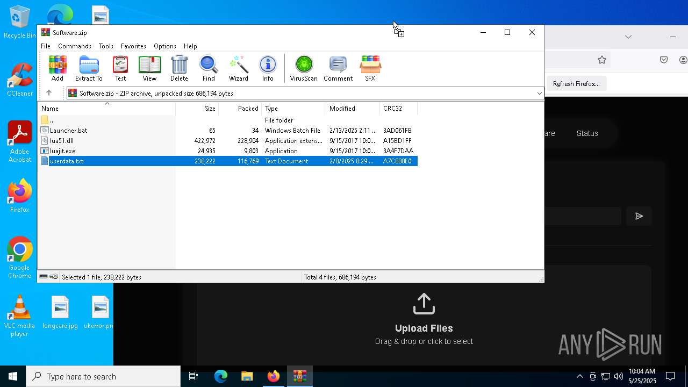The width and height of the screenshot is (688, 387).
Task: Click the Launcher.bat CRC32 value 3AD061FB
Action: [397, 131]
